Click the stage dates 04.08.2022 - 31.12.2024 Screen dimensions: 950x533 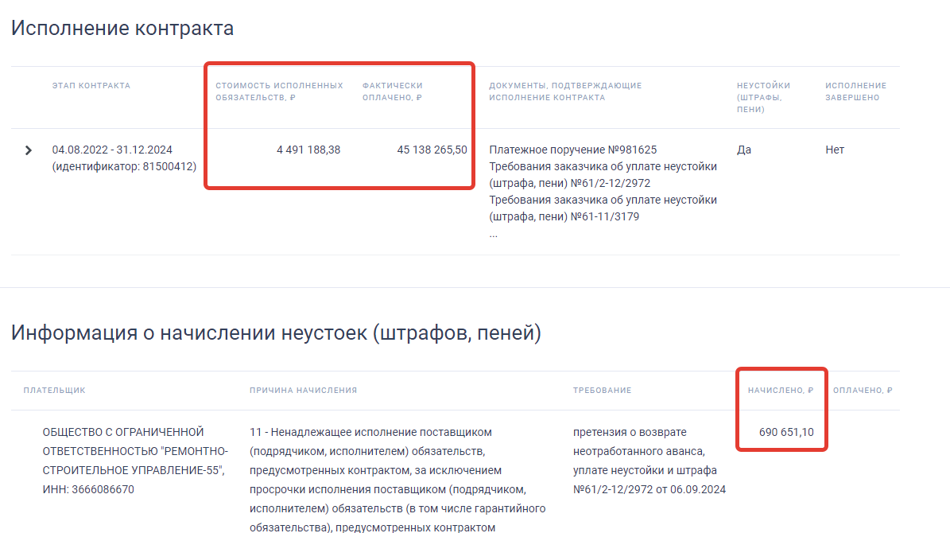(112, 150)
